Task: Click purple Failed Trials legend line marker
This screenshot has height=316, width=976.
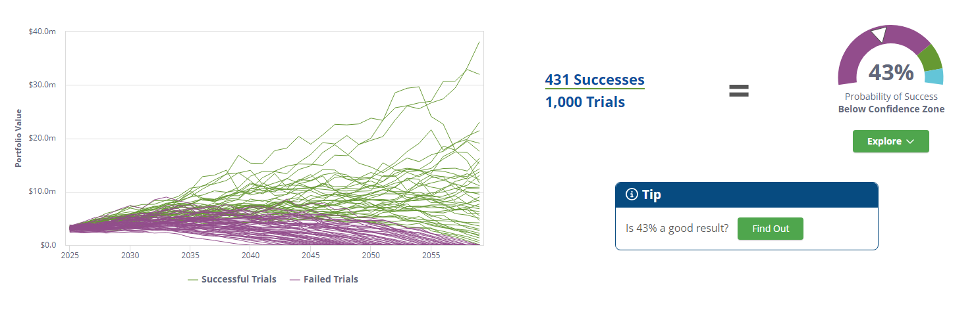Action: [294, 279]
